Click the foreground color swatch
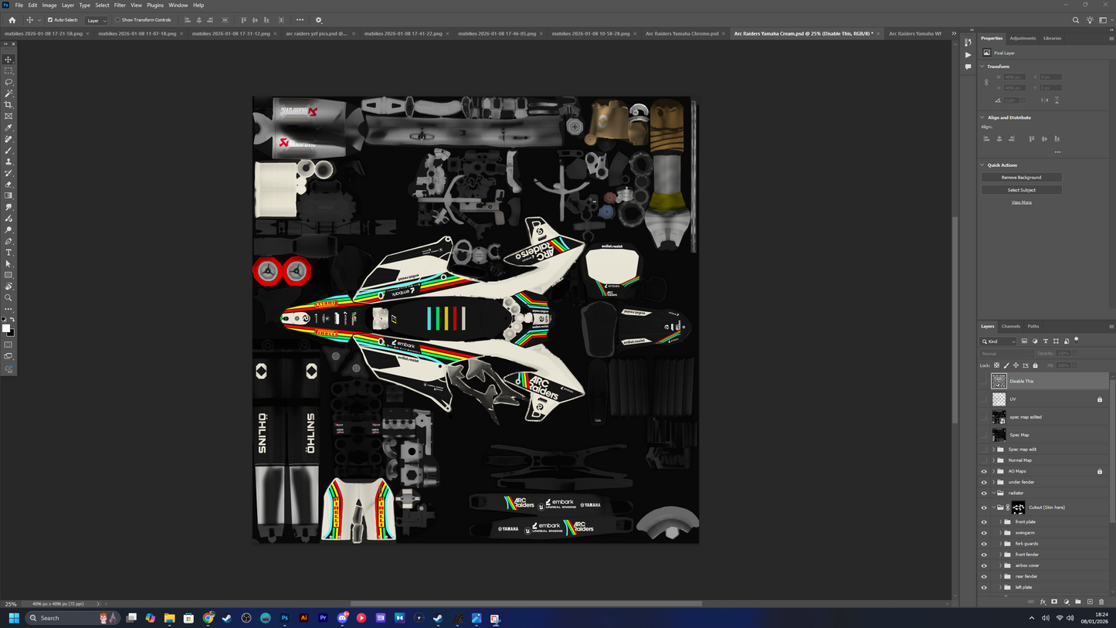Screen dimensions: 1116x628 6,328
